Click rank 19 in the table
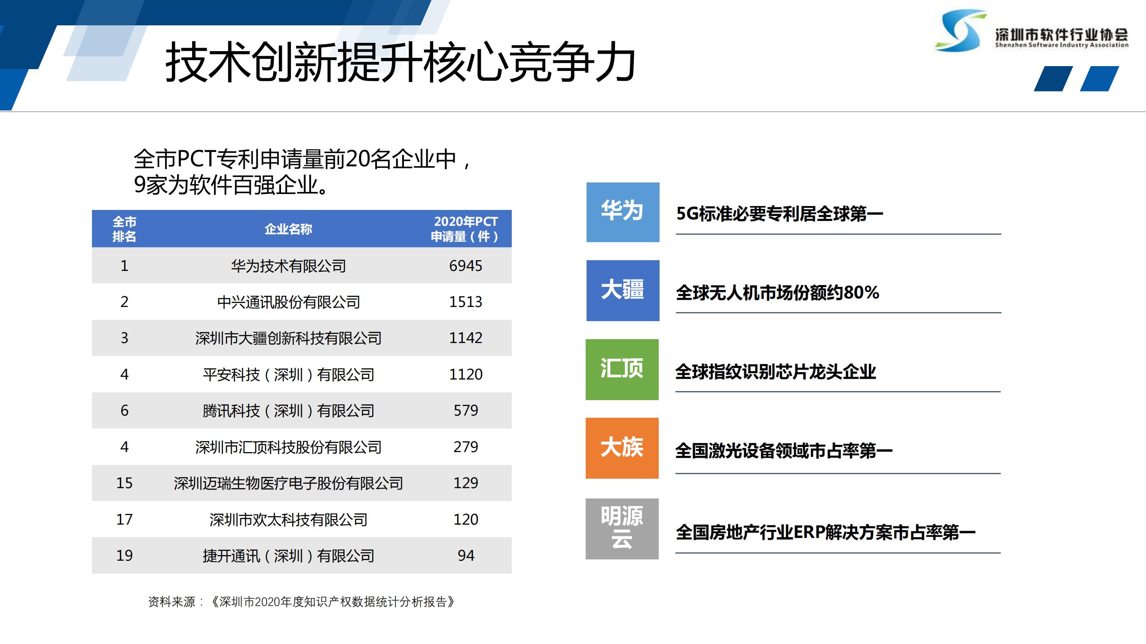This screenshot has height=644, width=1146. point(124,556)
